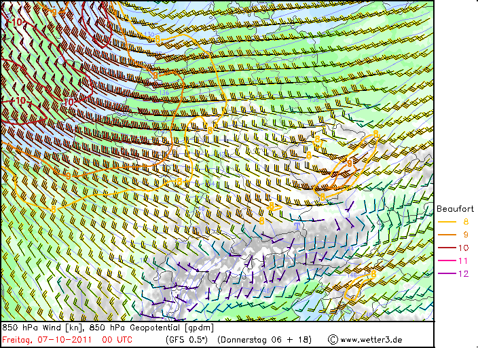The height and width of the screenshot is (348, 478).
Task: Click the Beaufort legend heading
Action: pos(454,209)
